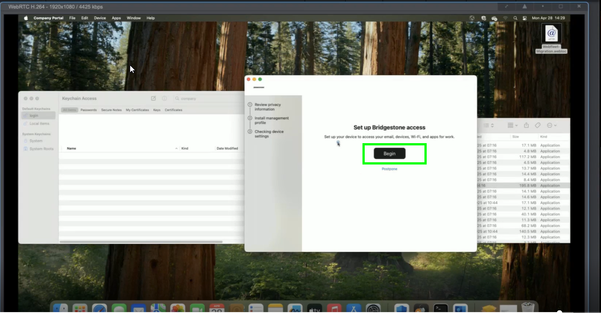Viewport: 601px width, 313px height.
Task: Switch to Secure Notes tab
Action: coord(111,110)
